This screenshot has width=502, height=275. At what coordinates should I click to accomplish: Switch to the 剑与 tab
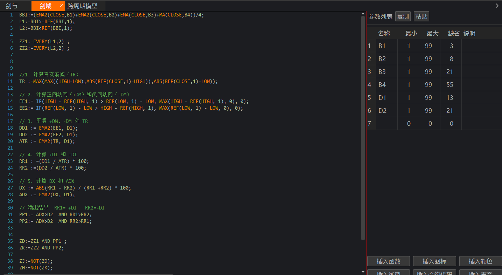point(12,6)
